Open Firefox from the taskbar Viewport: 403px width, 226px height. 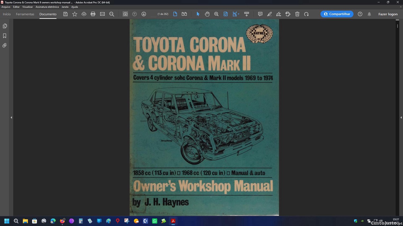point(62,221)
